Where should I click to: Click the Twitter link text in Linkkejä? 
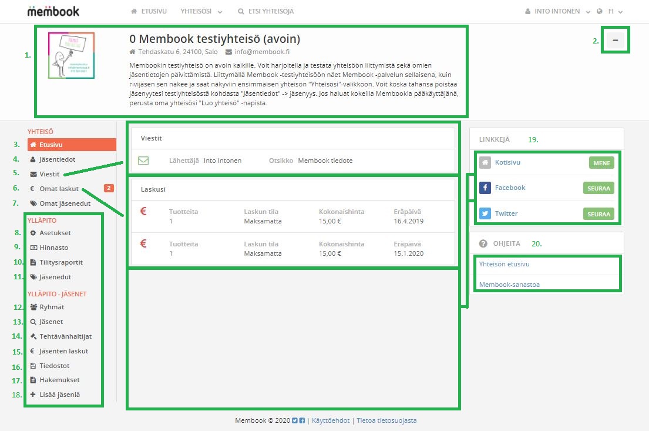pos(506,213)
